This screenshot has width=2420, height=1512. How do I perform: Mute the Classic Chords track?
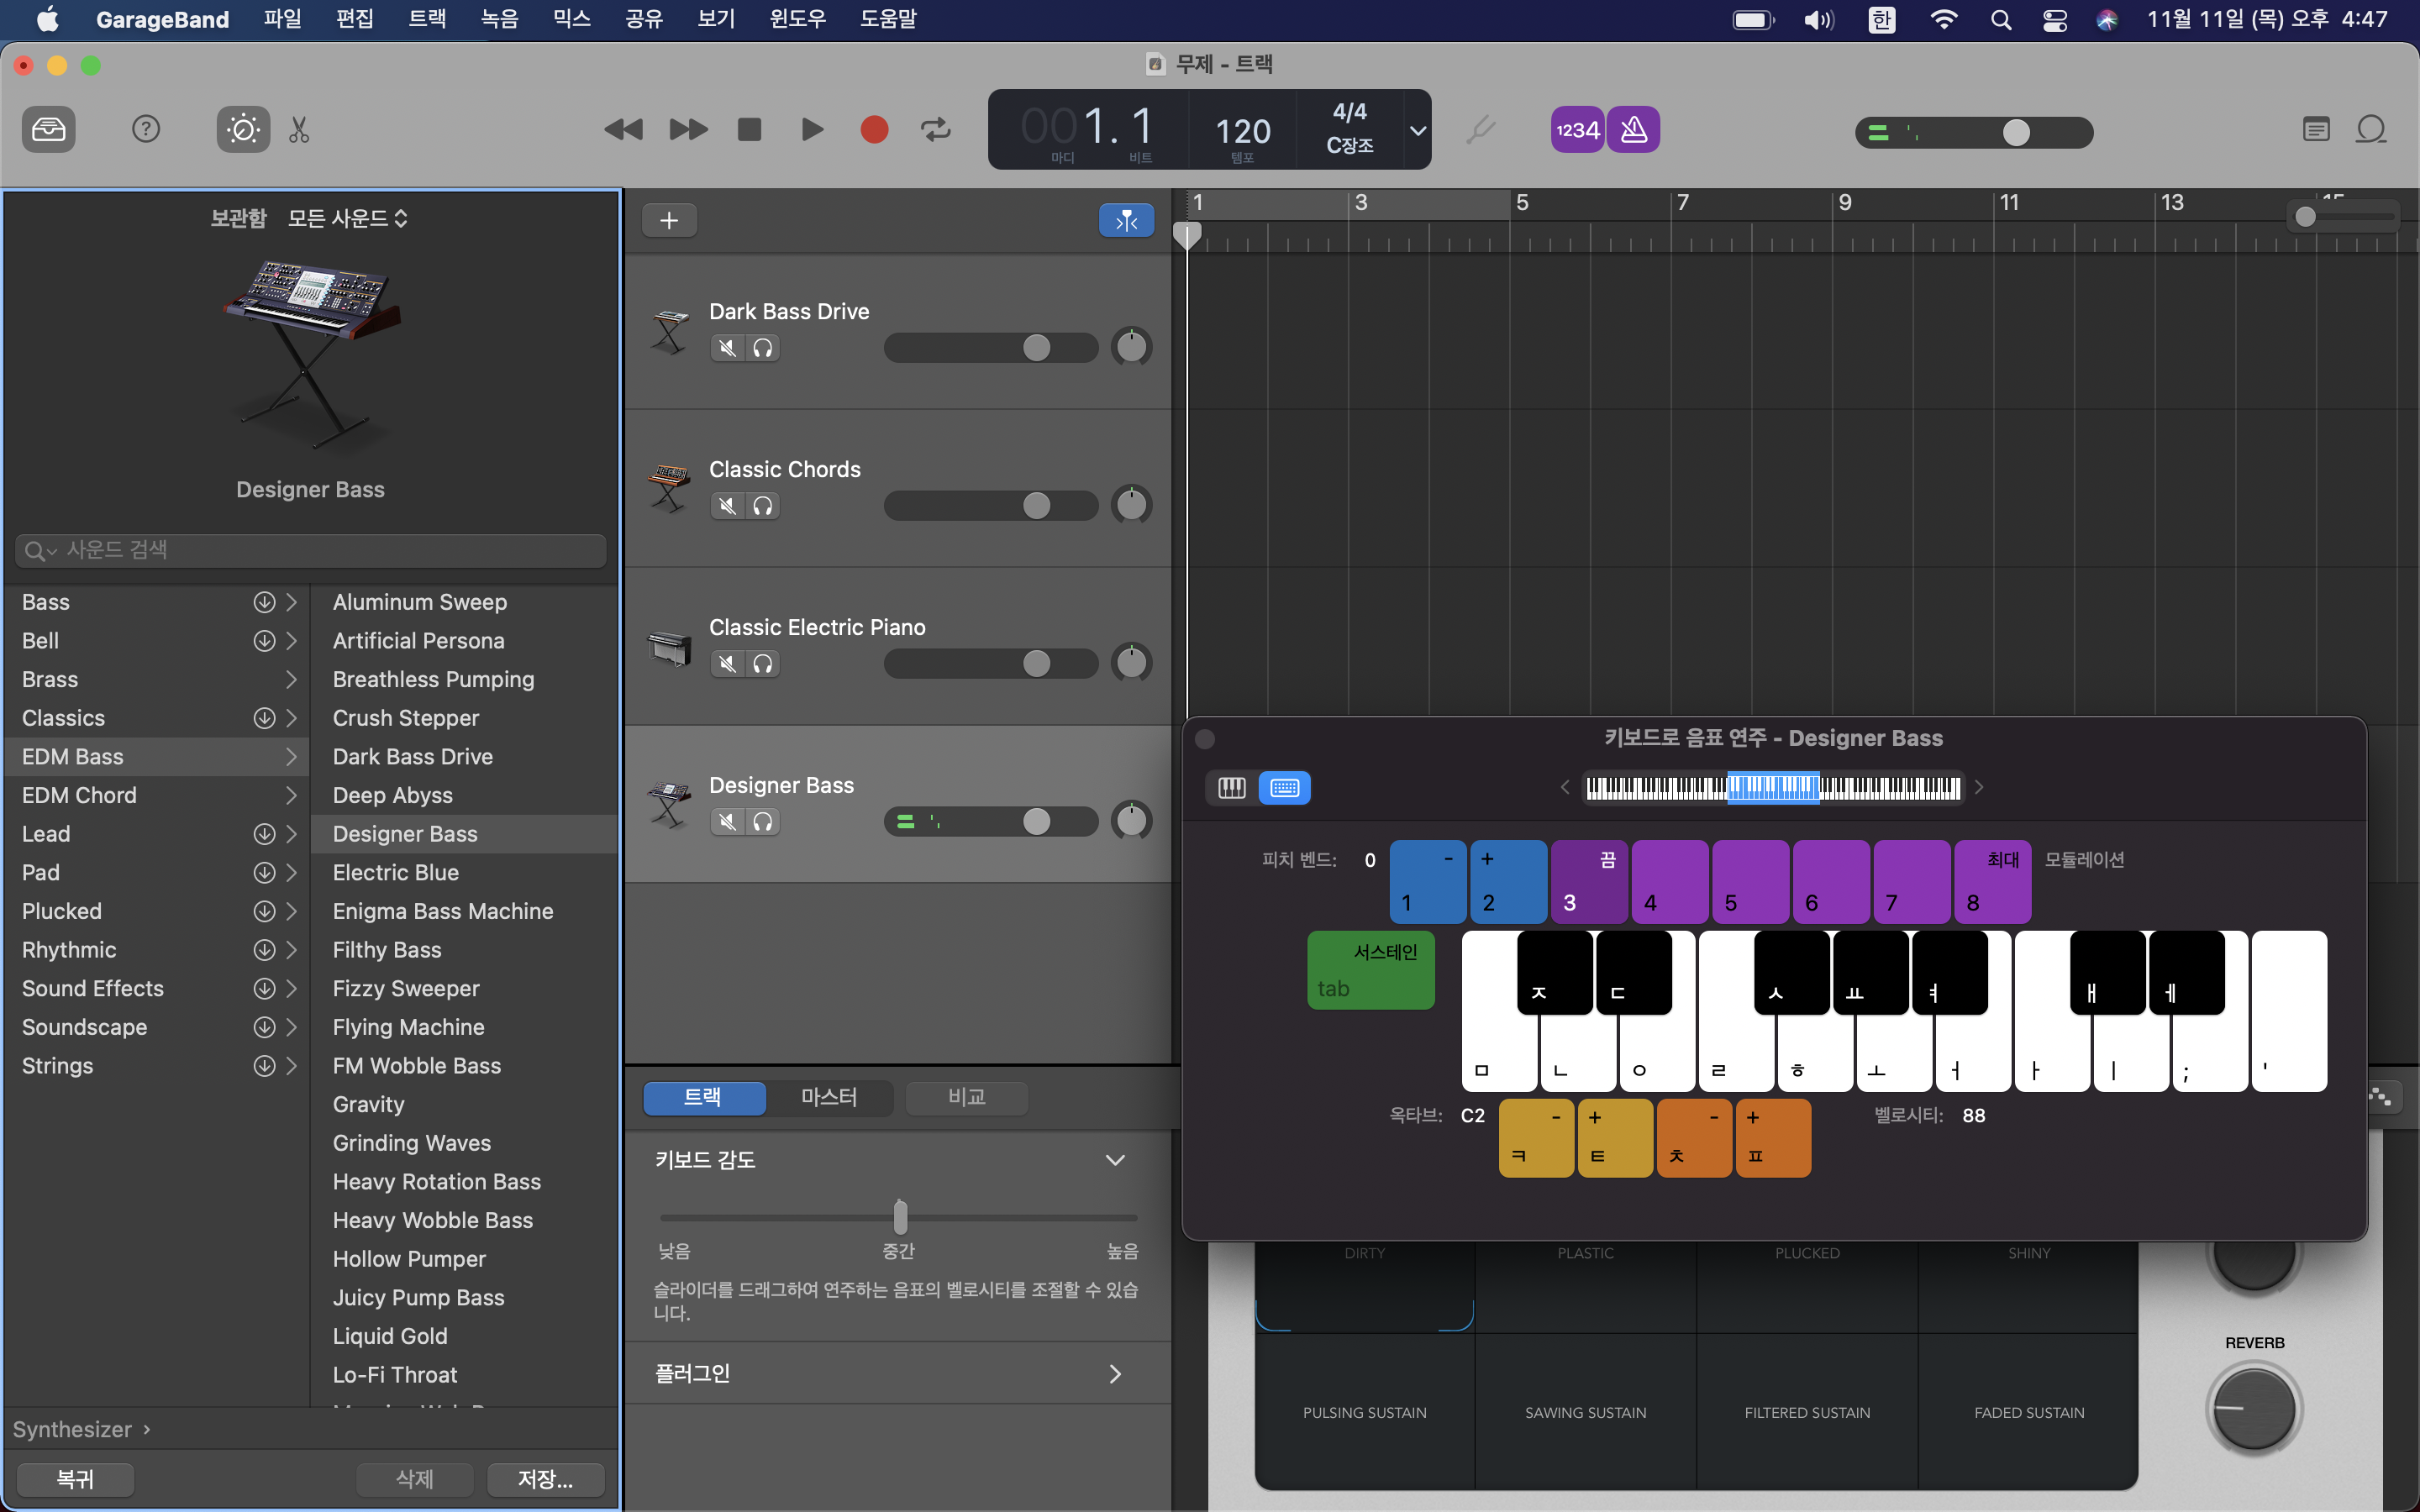click(x=728, y=506)
